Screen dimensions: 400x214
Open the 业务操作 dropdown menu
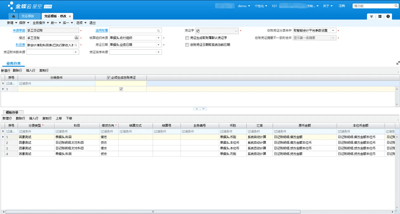[x=41, y=23]
